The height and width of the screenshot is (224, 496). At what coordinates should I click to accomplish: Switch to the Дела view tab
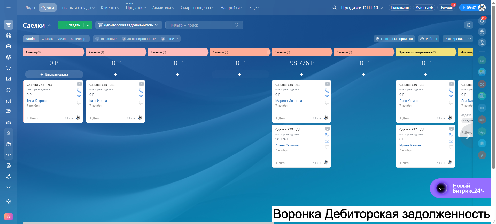point(62,39)
